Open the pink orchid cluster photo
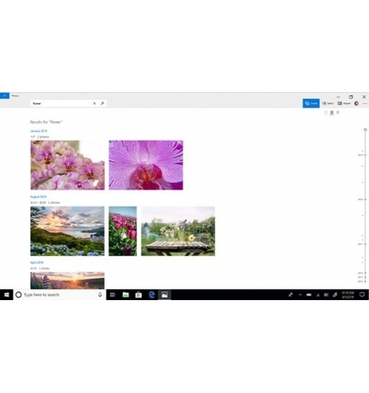Screen dimensions: 369x393 pos(68,165)
